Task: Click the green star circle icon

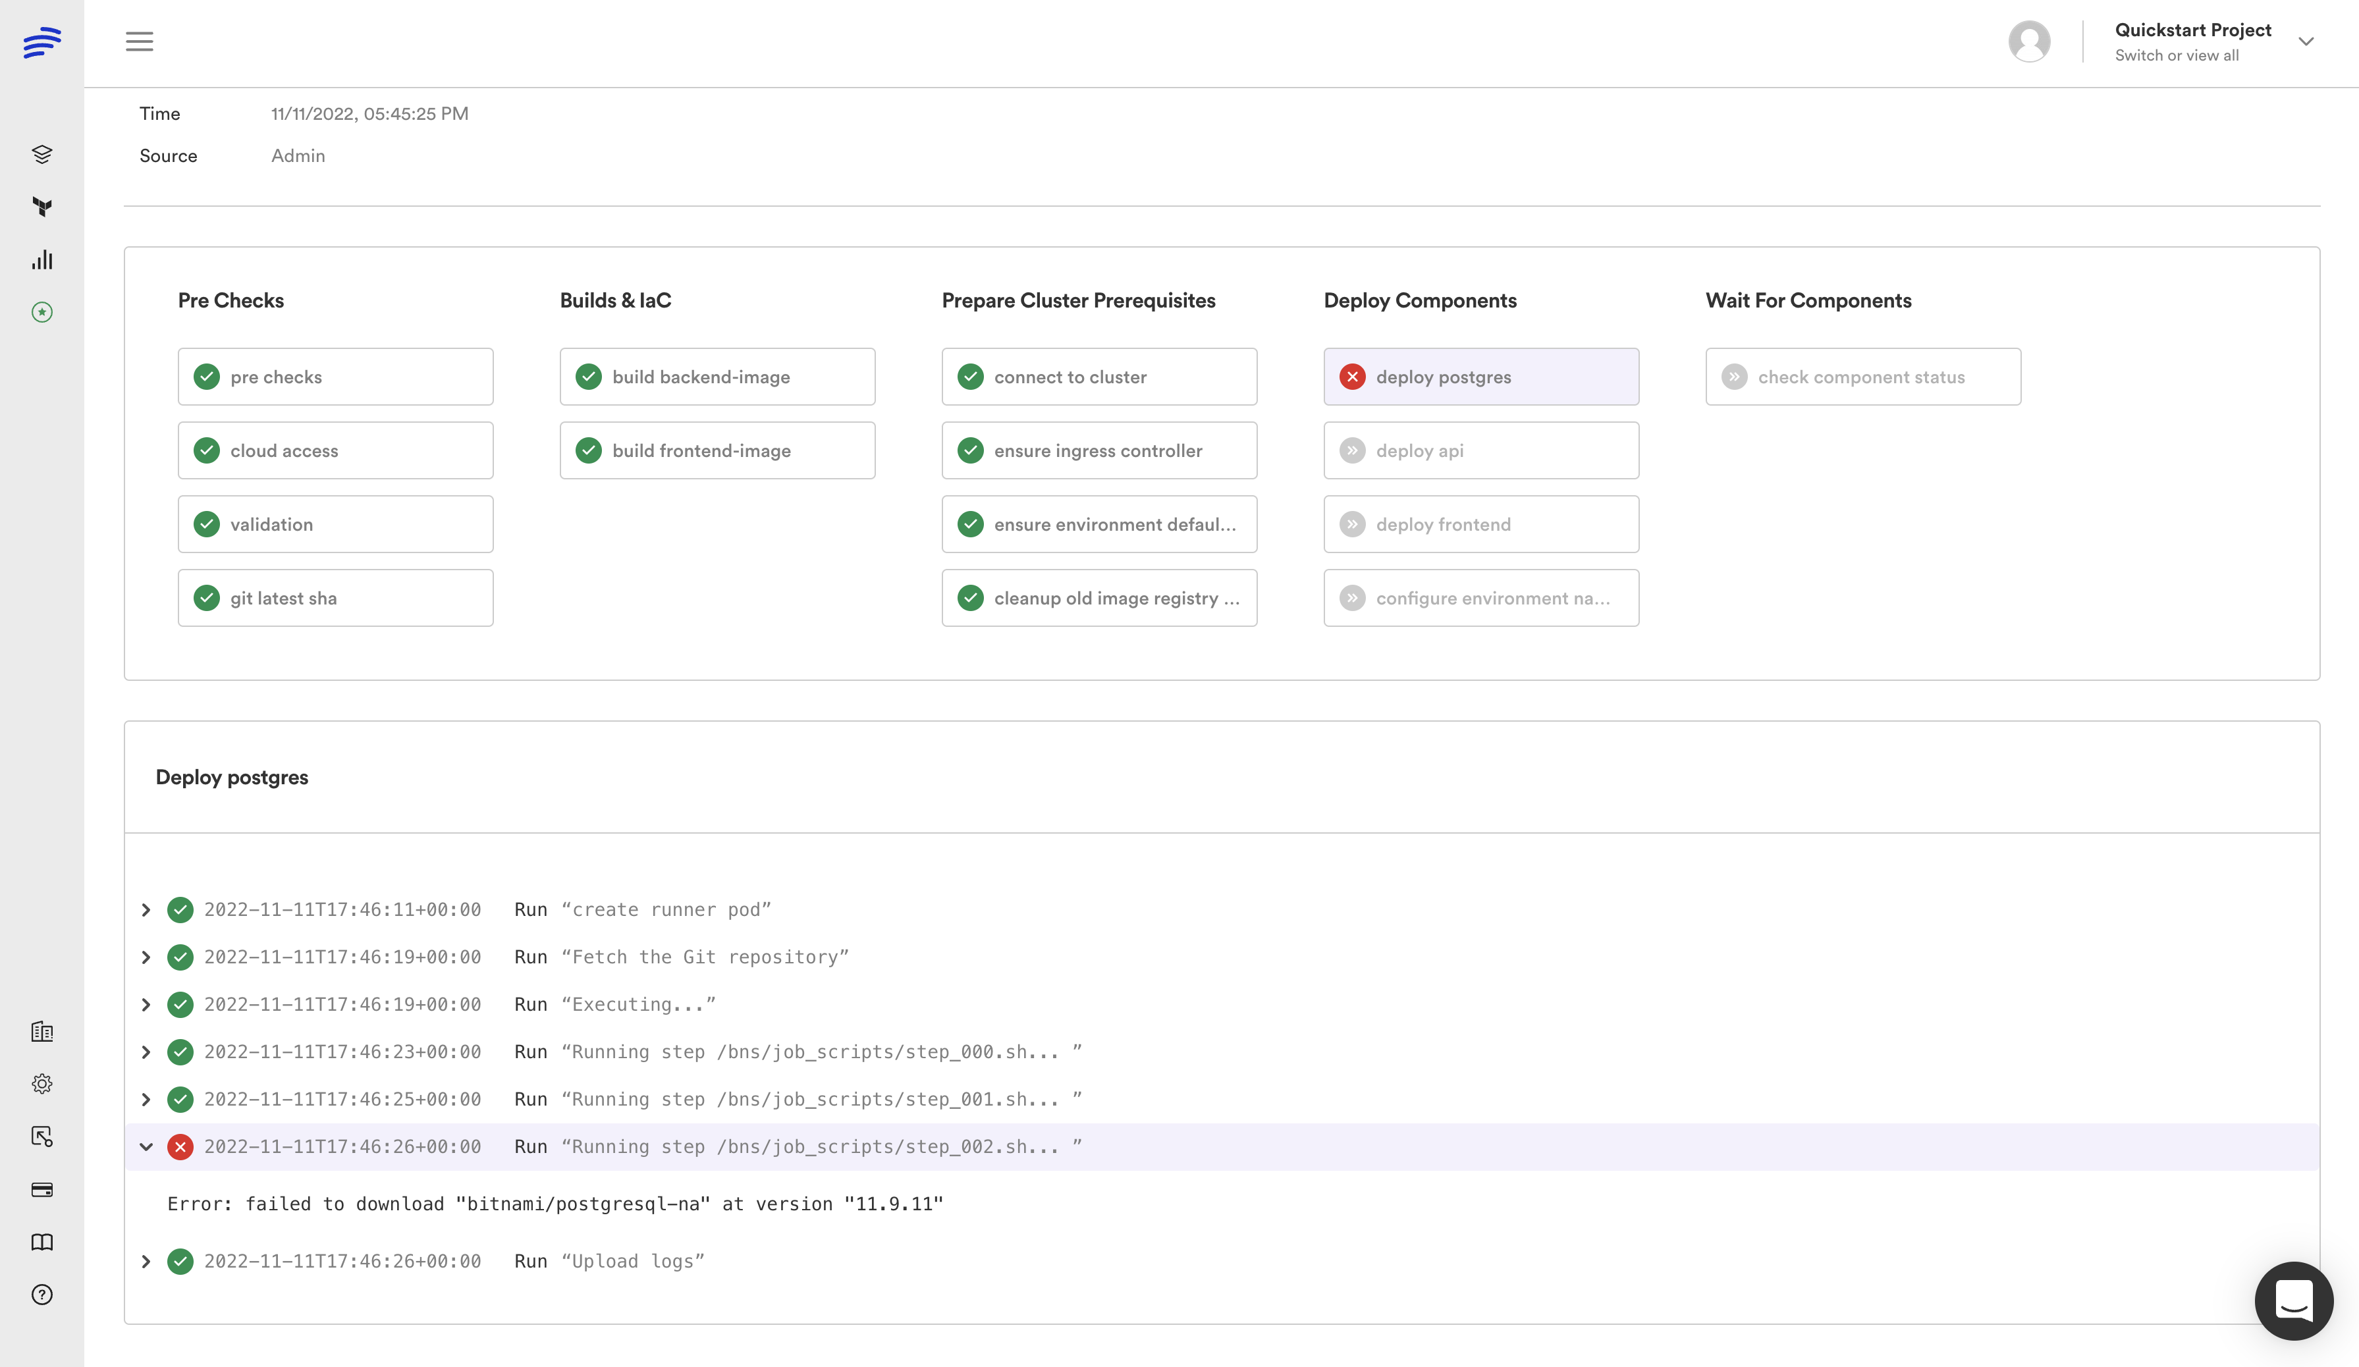Action: [x=42, y=313]
